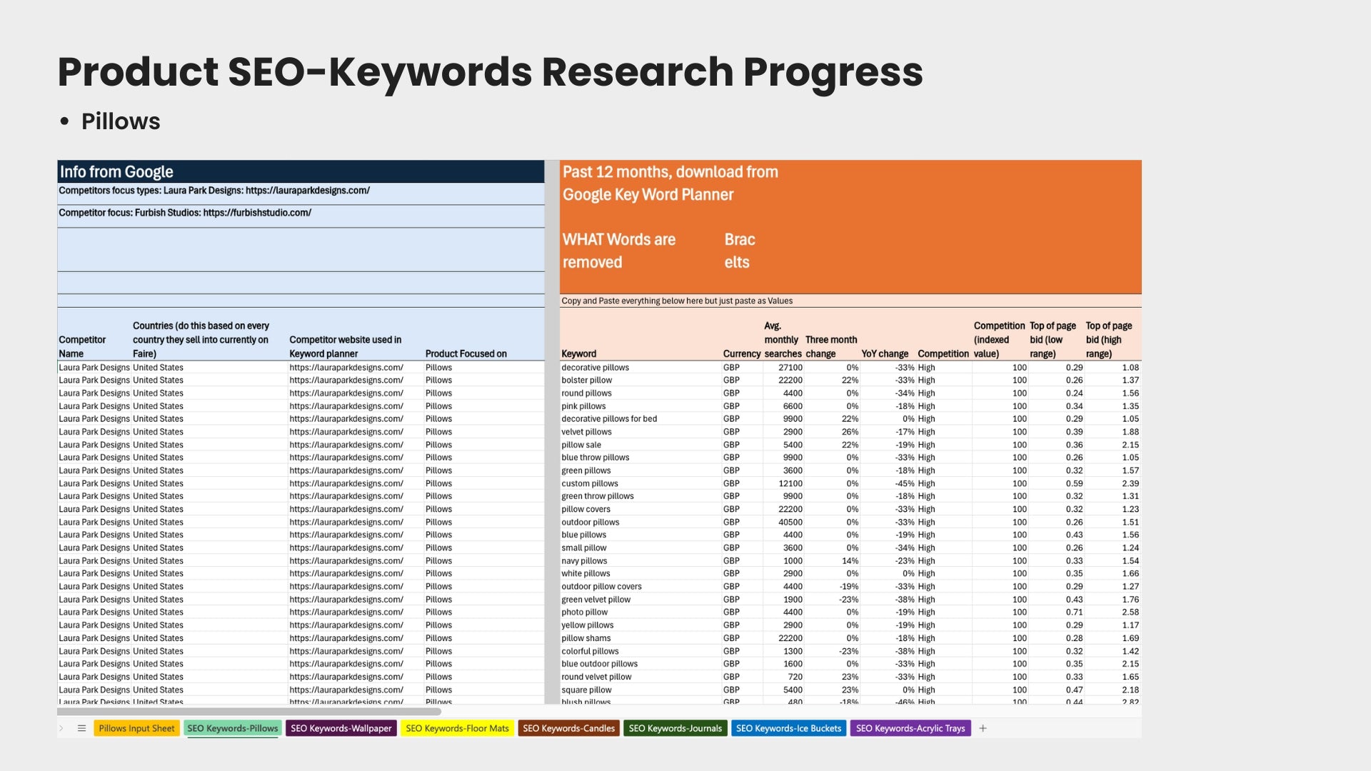The width and height of the screenshot is (1371, 771).
Task: Select the 12100 monthly searches value
Action: click(x=790, y=483)
